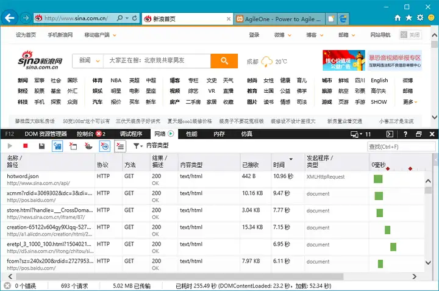Click the browser forward arrow button
439x291 pixels.
(x=26, y=18)
